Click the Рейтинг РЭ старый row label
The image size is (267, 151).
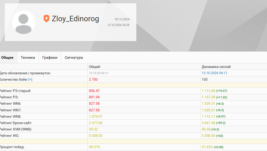15,91
